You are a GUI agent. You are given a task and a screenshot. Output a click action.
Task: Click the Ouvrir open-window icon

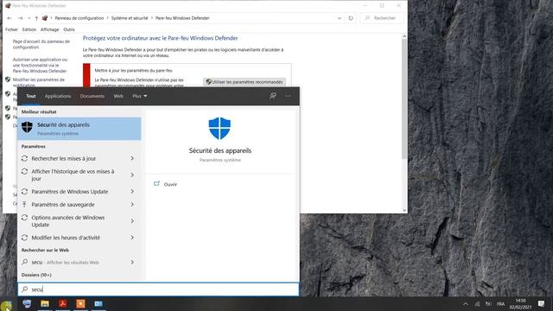157,184
